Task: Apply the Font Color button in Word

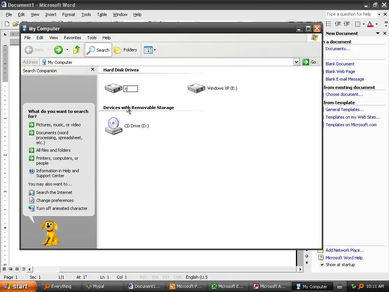Action: pyautogui.click(x=370, y=24)
